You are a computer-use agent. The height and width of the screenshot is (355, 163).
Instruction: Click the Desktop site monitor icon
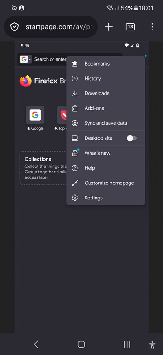pos(75,138)
